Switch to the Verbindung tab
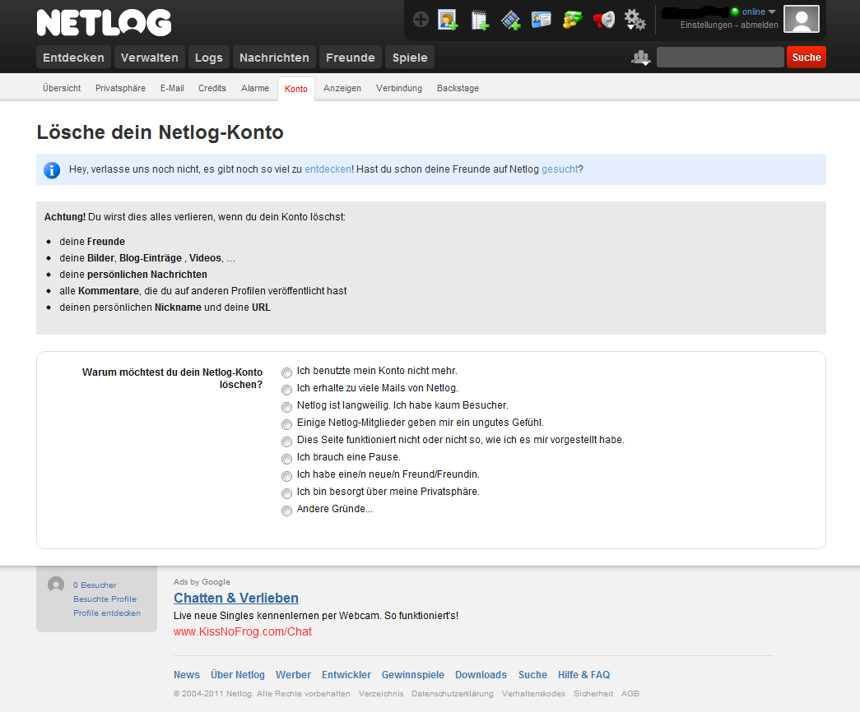860x712 pixels. coord(399,88)
